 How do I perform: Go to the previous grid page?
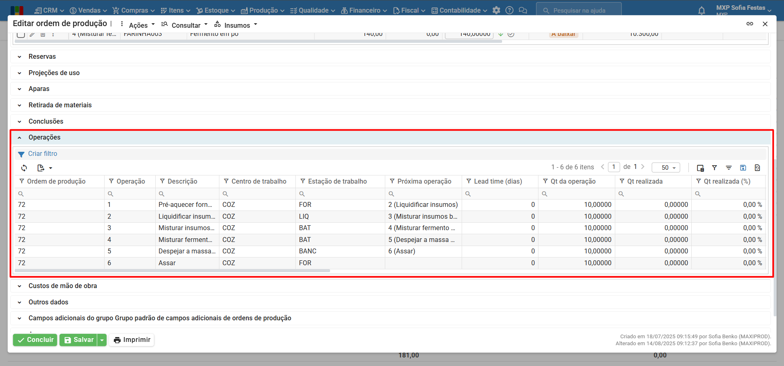pyautogui.click(x=603, y=167)
